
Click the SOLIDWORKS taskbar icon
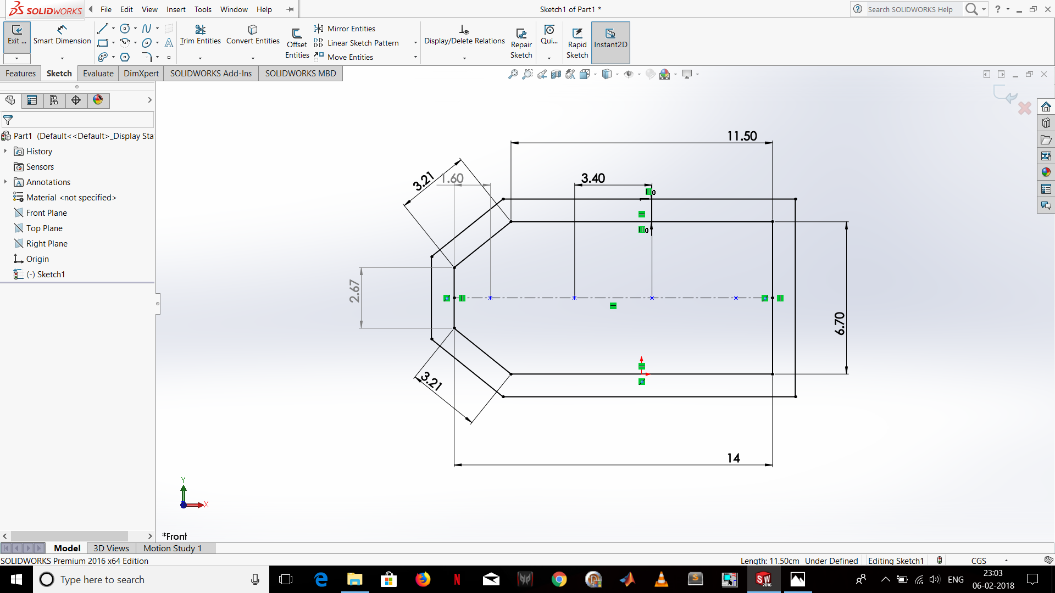(763, 579)
